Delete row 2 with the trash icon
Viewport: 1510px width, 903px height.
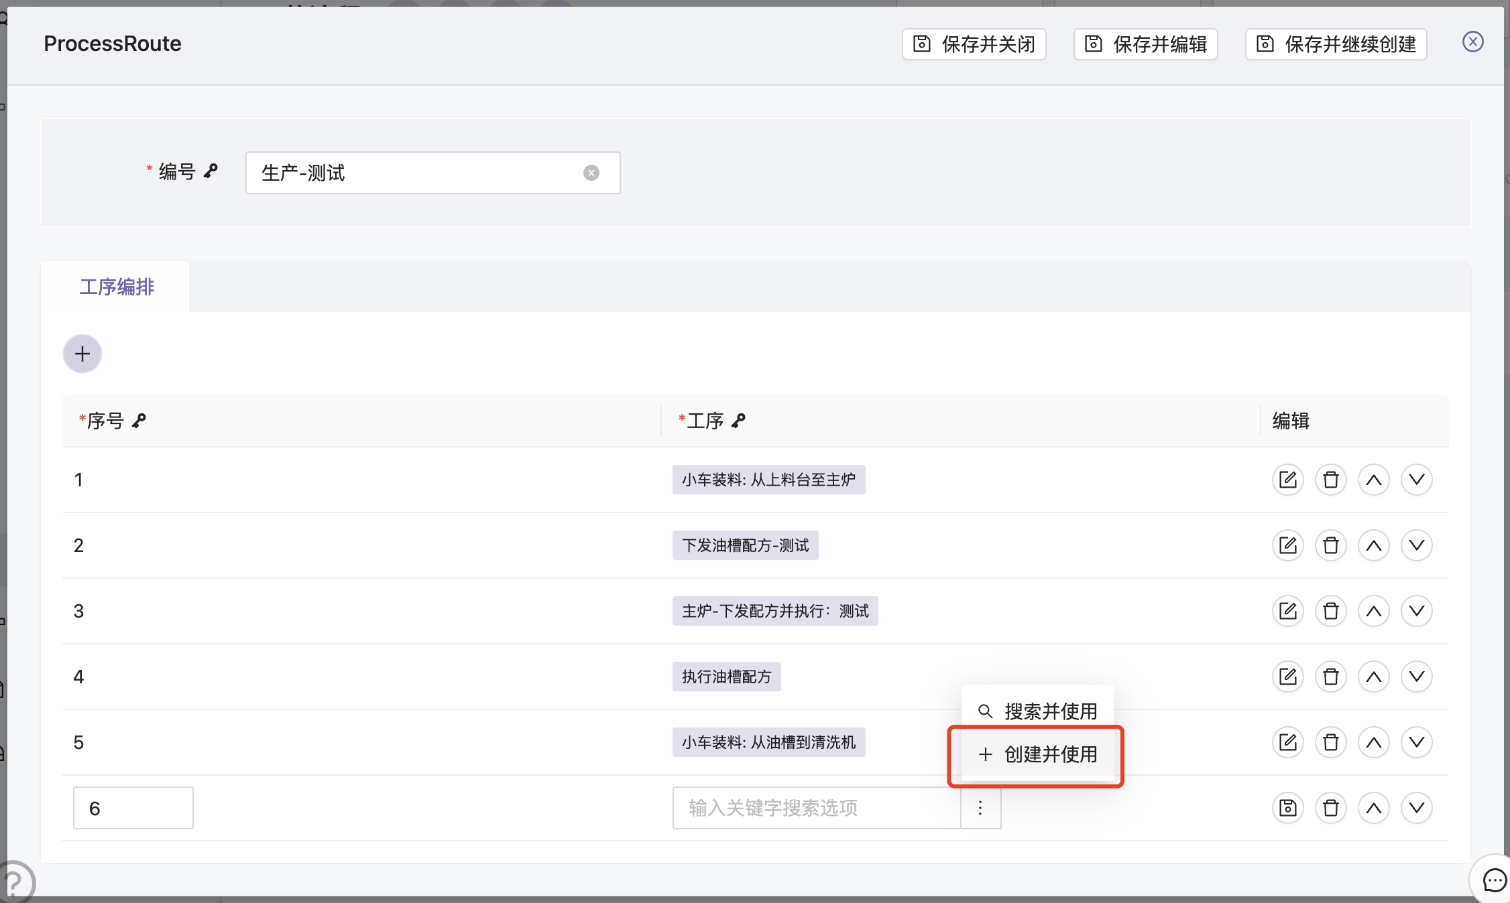(x=1330, y=545)
